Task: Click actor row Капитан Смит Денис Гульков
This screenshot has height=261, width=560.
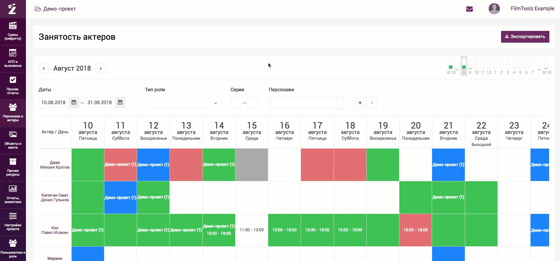Action: [55, 197]
